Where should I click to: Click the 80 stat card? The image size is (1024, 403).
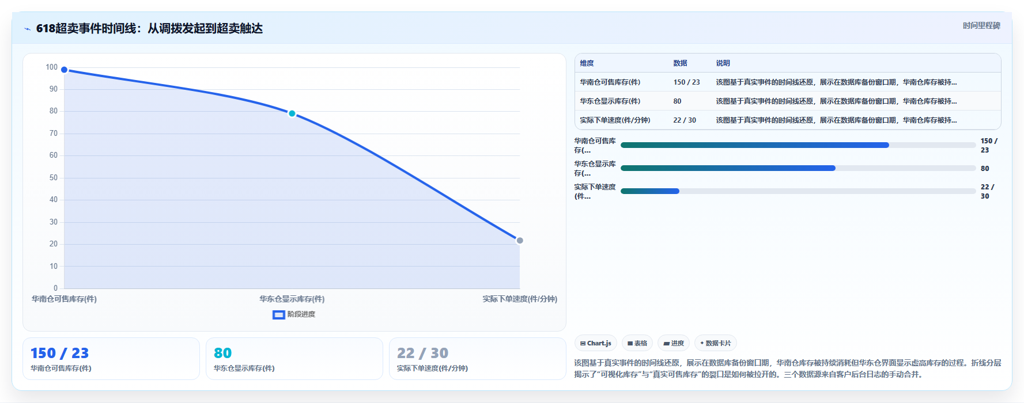(x=294, y=359)
